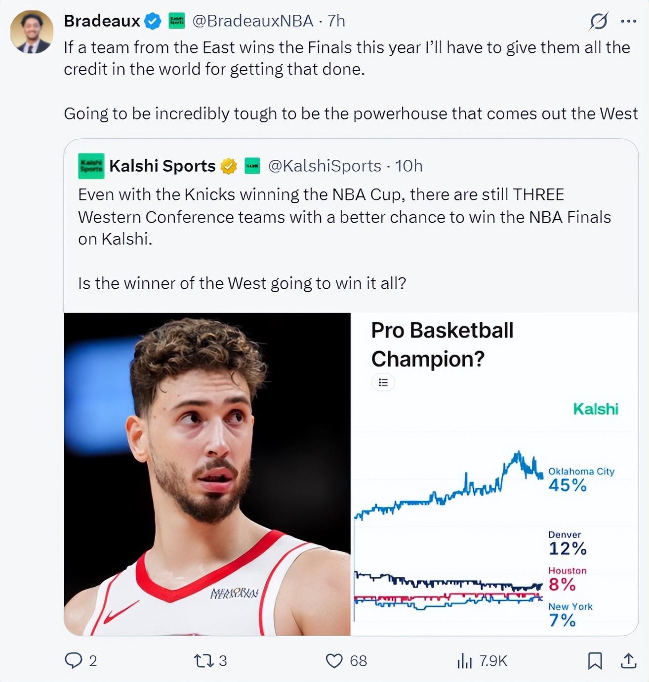Image resolution: width=649 pixels, height=682 pixels.
Task: Like the tweet with heart icon
Action: [x=334, y=660]
